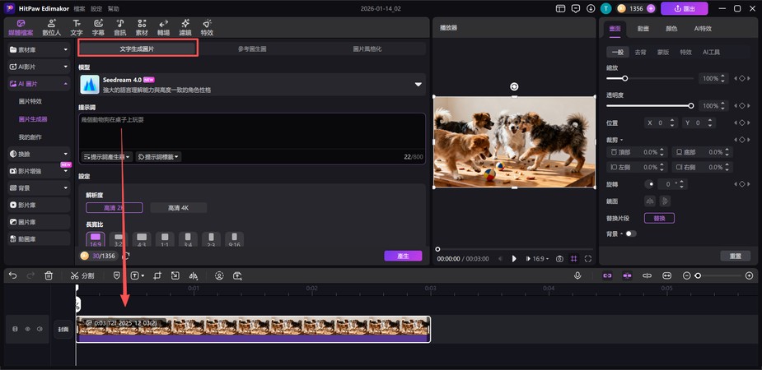Open the 動畫 tab in properties panel
Viewport: 762px width, 370px height.
tap(643, 28)
